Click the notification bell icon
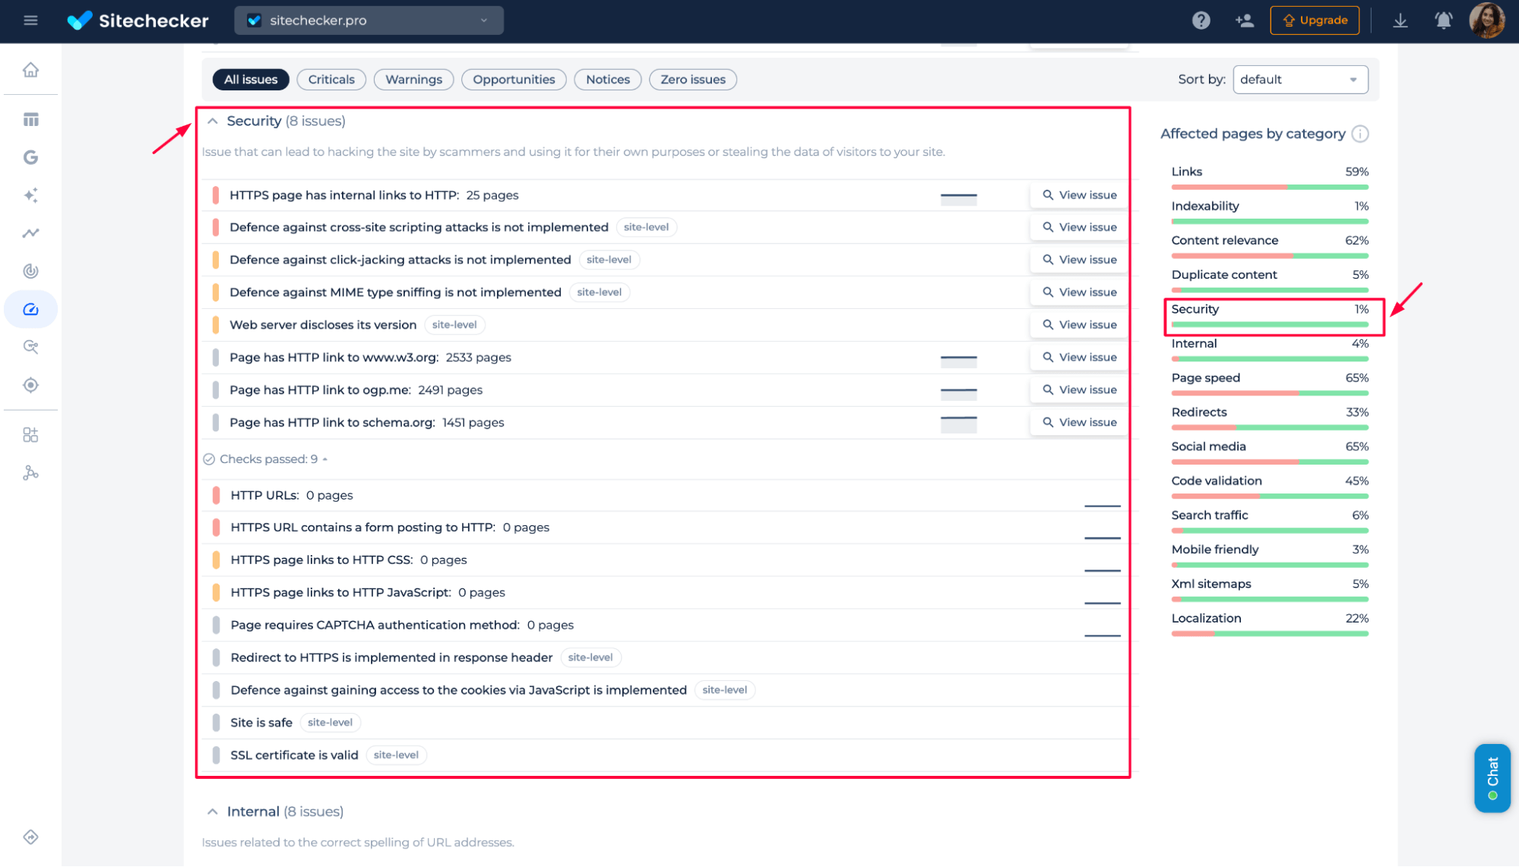This screenshot has width=1519, height=867. (1443, 20)
